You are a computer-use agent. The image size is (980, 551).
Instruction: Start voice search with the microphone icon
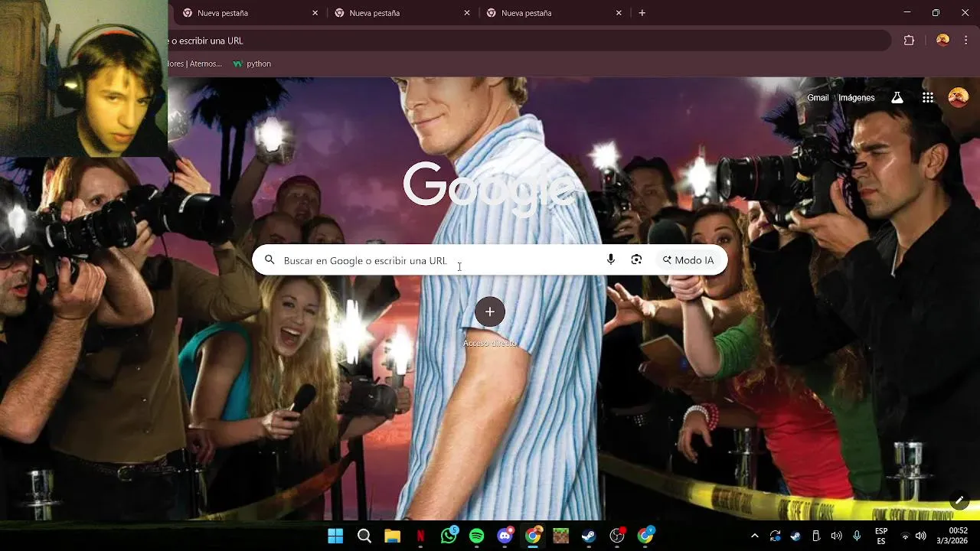pyautogui.click(x=610, y=260)
